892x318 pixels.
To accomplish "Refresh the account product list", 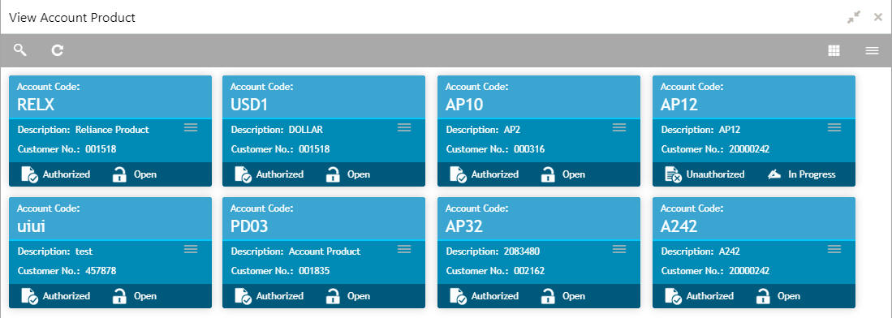I will click(x=57, y=50).
